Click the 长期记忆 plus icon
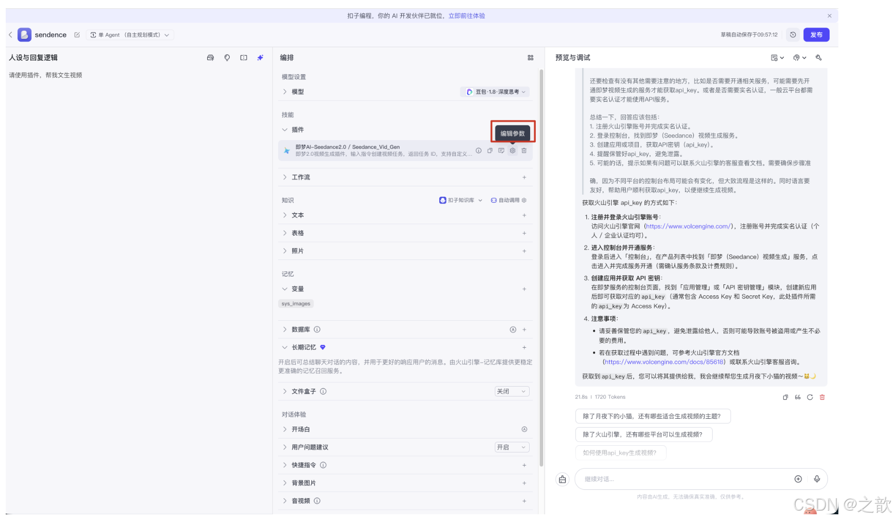The height and width of the screenshot is (520, 894). (524, 348)
